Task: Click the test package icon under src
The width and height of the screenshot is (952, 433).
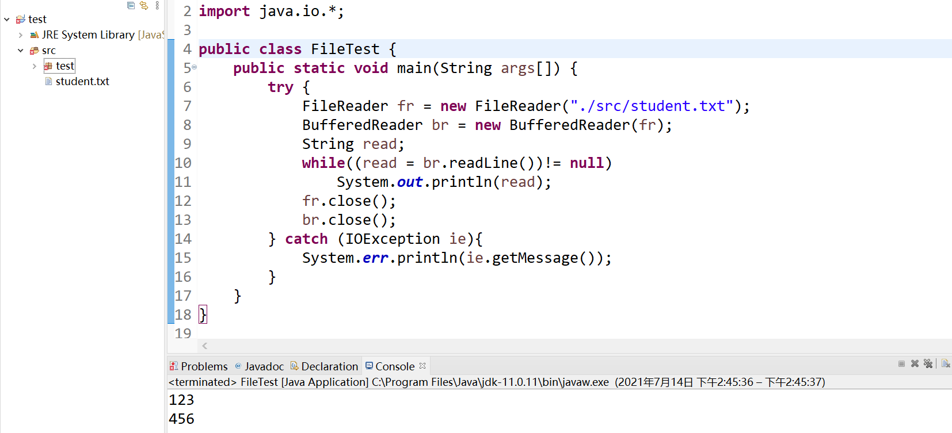Action: 48,66
